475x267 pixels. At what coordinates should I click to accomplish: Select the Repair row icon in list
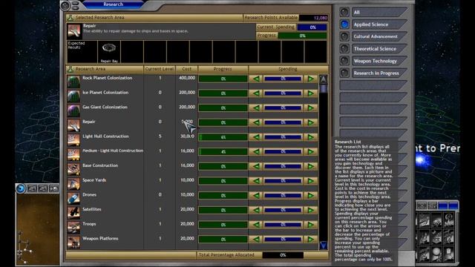click(x=73, y=125)
